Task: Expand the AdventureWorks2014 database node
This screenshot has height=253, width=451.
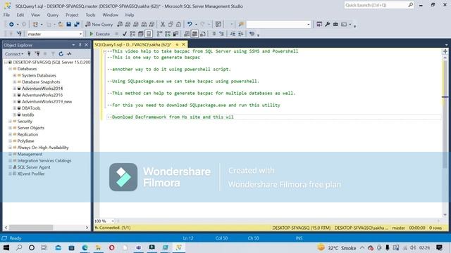Action: tap(14, 89)
